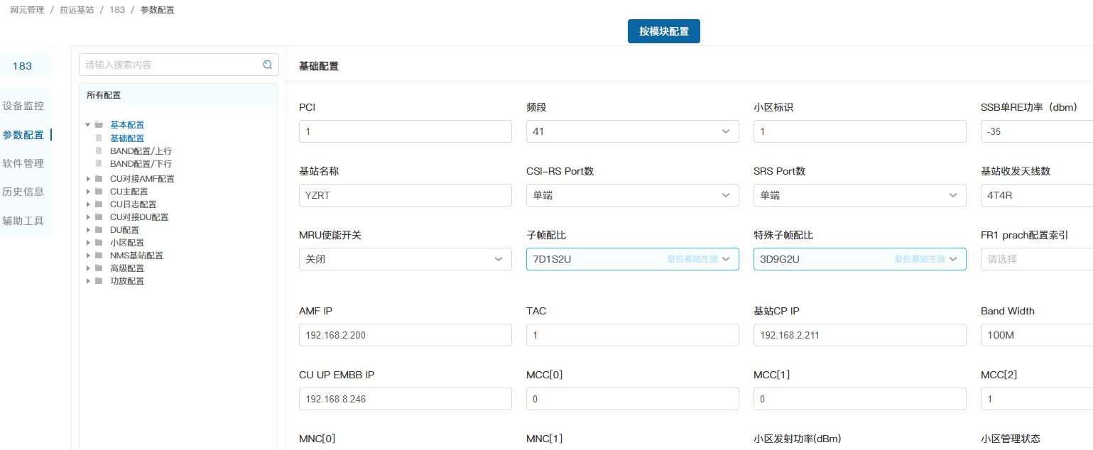Click folder icon beside 小区配置
Screen dimensions: 1093x450
pos(99,243)
